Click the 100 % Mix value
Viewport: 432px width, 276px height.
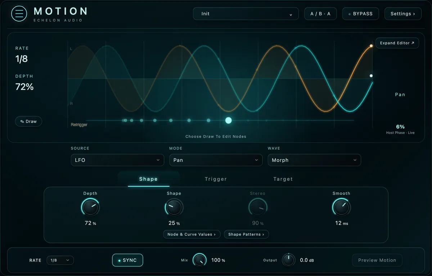218,260
